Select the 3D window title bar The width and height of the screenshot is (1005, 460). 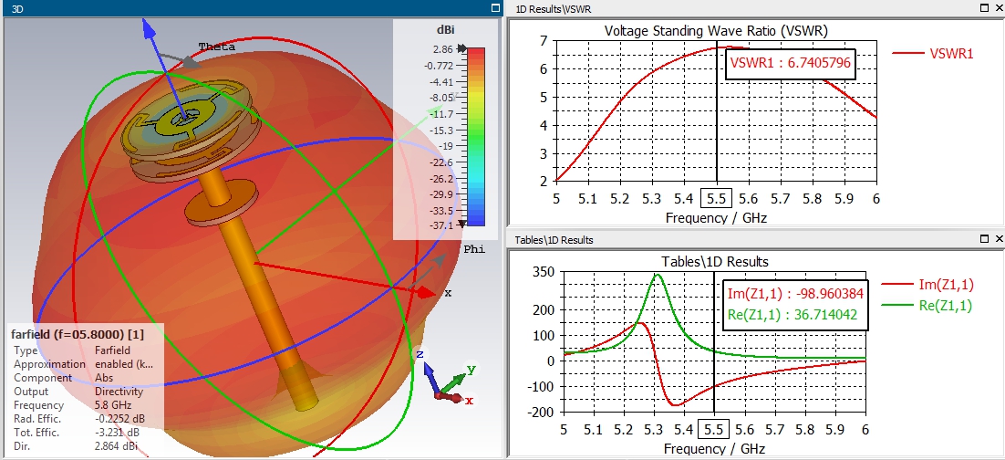(252, 8)
